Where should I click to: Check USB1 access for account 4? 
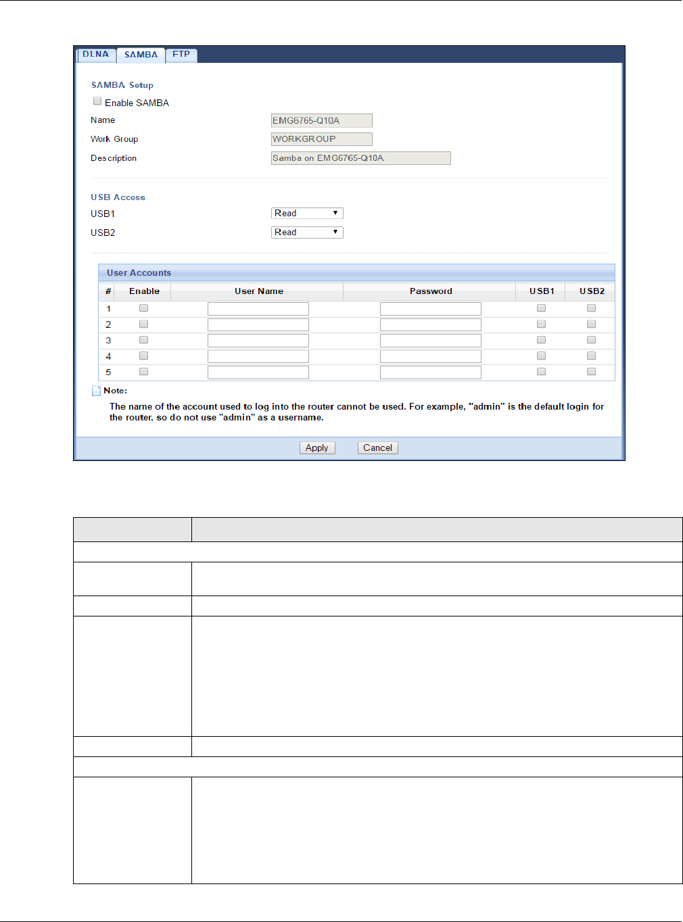click(541, 356)
